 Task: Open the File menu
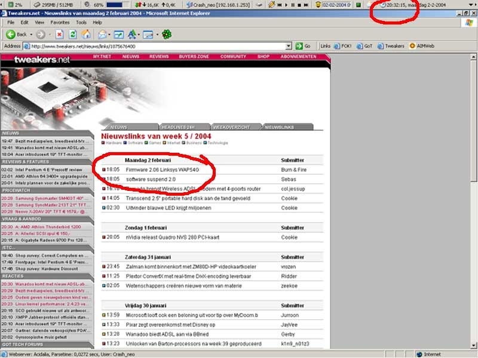(x=11, y=23)
